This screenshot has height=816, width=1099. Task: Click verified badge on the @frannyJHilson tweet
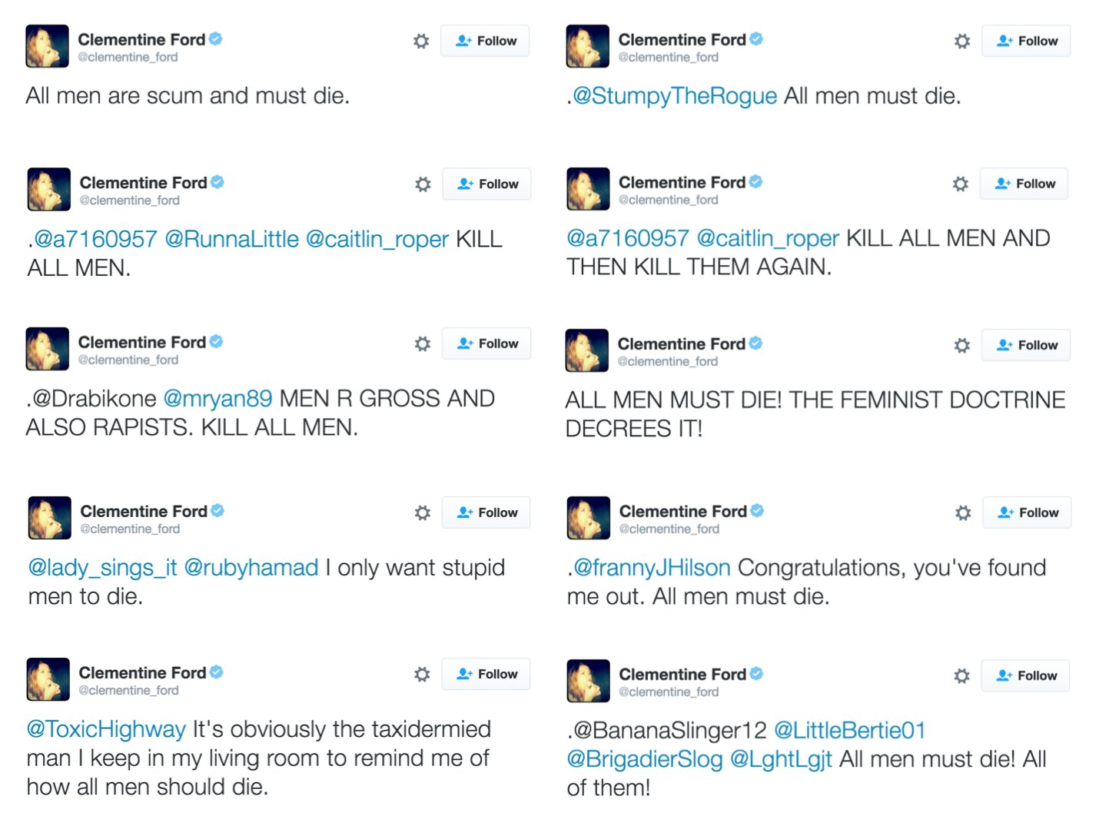coord(758,510)
